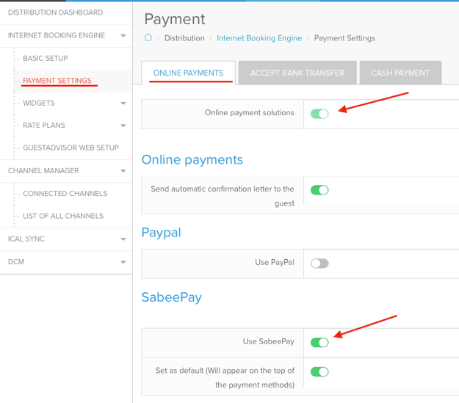Open Connected Channels in sidebar

point(65,194)
